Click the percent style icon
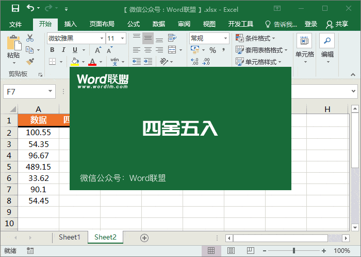Image resolution: width=361 pixels, height=257 pixels. click(x=212, y=50)
